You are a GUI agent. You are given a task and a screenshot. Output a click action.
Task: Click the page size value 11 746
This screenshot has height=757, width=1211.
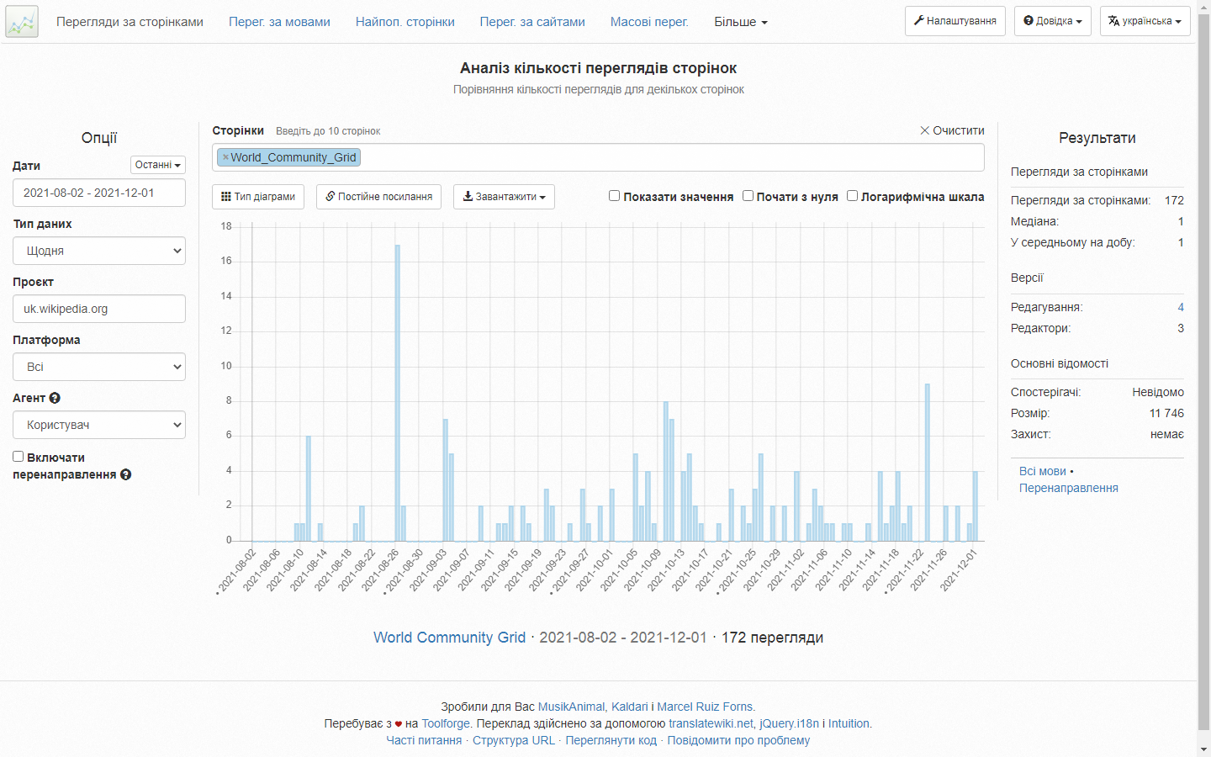[x=1166, y=413]
